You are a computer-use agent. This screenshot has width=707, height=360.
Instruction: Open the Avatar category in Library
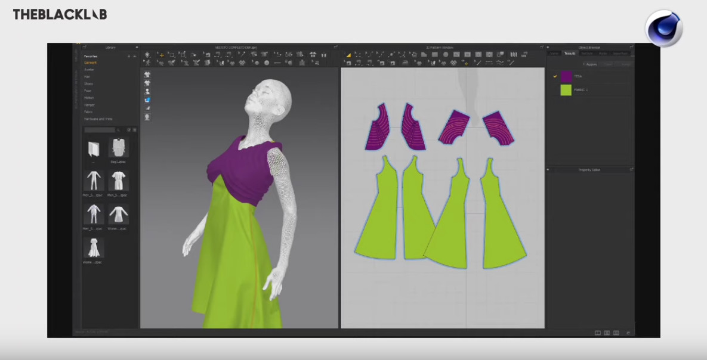pyautogui.click(x=89, y=70)
